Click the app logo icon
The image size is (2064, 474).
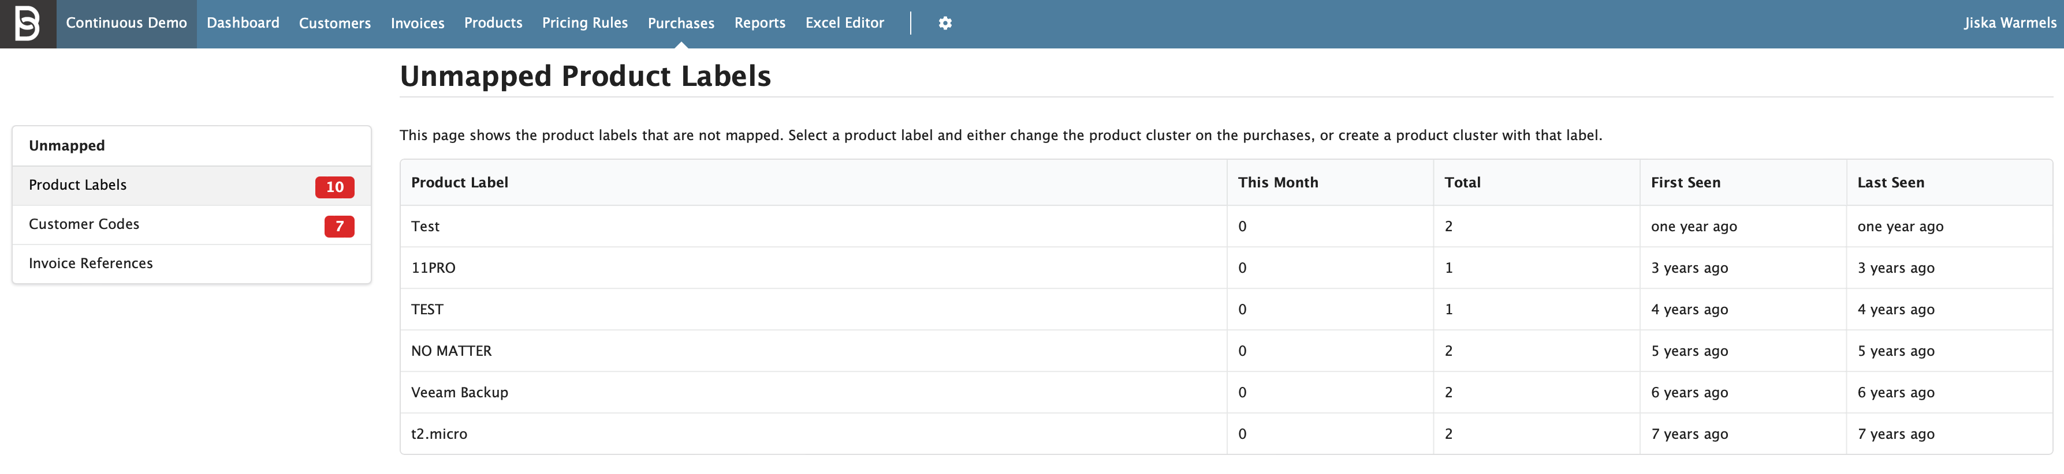(28, 23)
